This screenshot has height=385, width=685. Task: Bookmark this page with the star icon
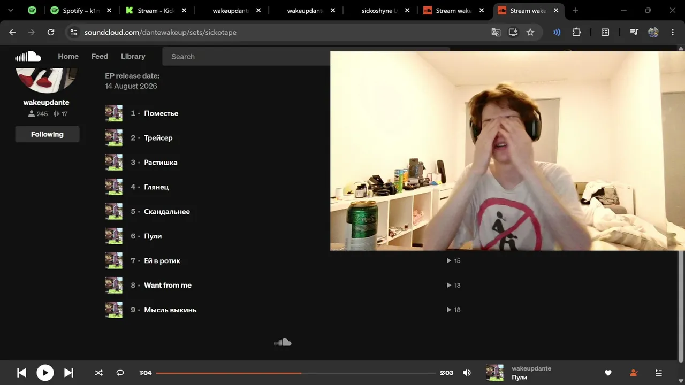(530, 32)
